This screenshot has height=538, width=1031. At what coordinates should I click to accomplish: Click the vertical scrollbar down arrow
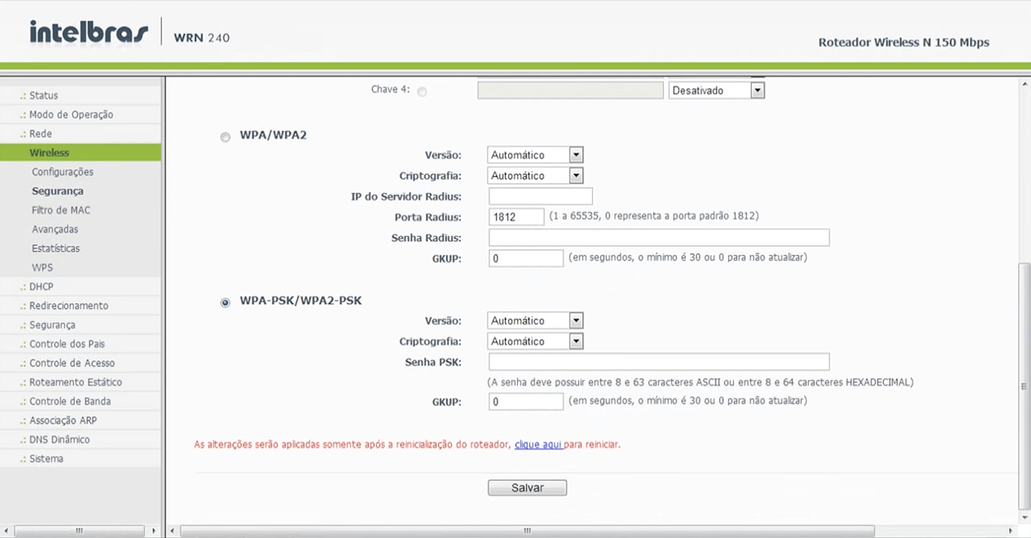pyautogui.click(x=1024, y=517)
